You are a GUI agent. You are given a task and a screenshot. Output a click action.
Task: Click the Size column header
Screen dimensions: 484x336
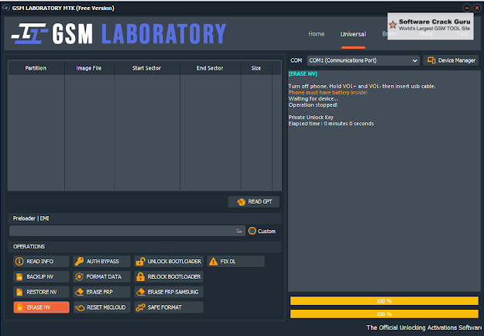[256, 68]
